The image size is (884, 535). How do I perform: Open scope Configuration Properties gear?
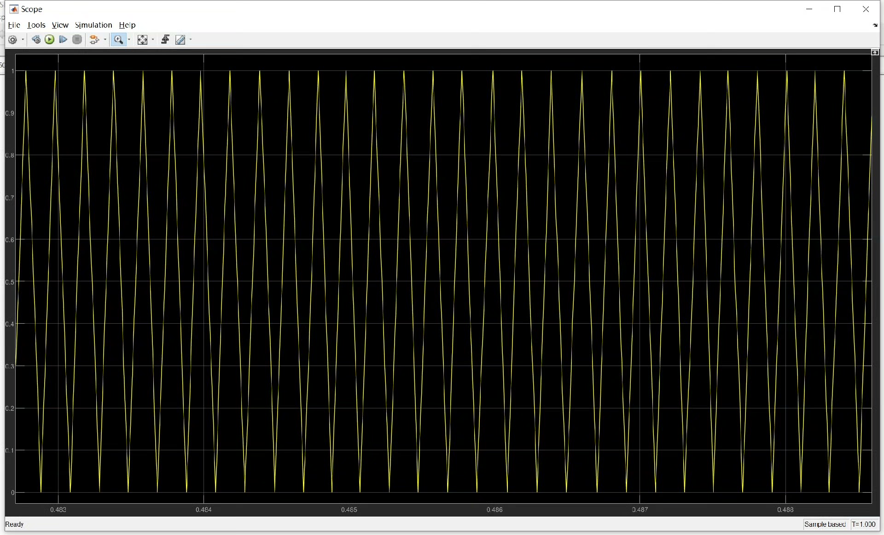coord(12,40)
